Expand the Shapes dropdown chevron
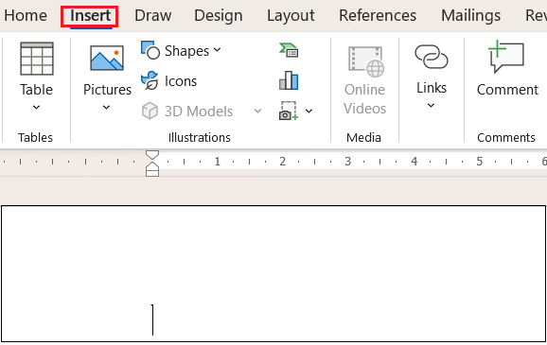 [217, 50]
